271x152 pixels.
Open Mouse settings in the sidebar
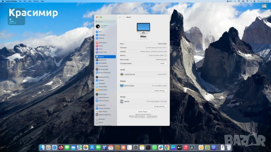point(105,122)
